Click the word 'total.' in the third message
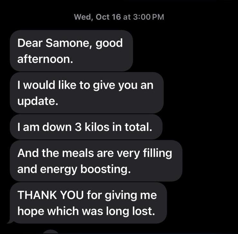Screen dimensions: 238x234 pos(138,127)
